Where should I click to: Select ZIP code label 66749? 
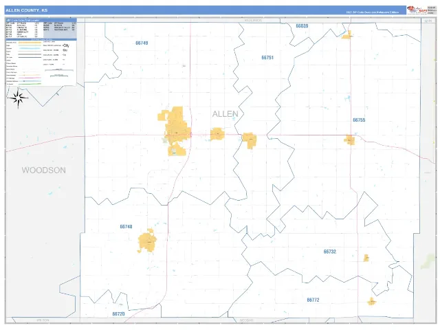point(142,43)
